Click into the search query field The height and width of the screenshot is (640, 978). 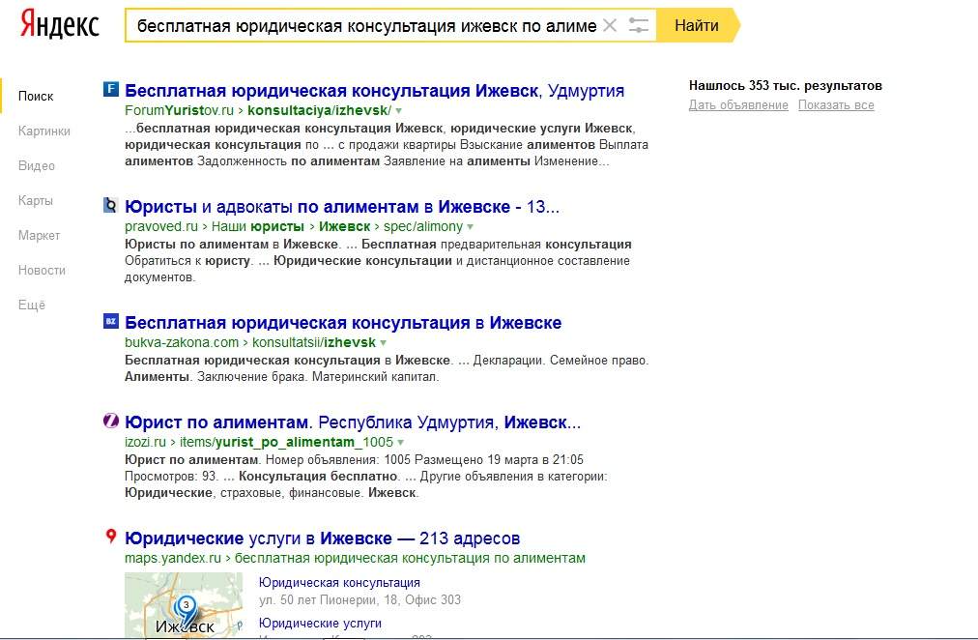367,25
